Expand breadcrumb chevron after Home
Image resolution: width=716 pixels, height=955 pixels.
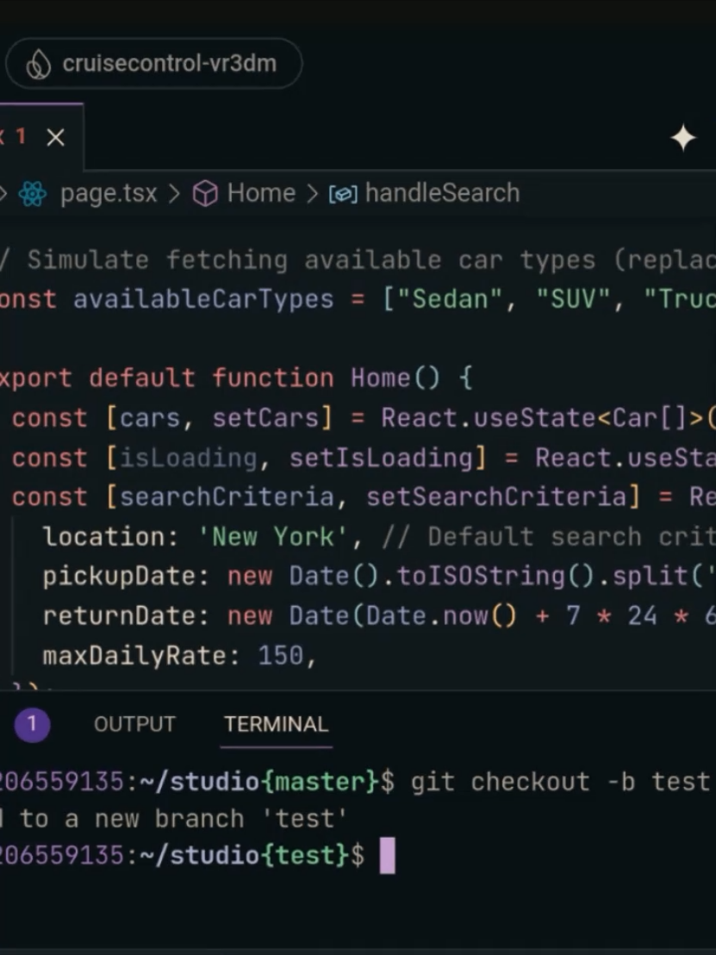[313, 194]
